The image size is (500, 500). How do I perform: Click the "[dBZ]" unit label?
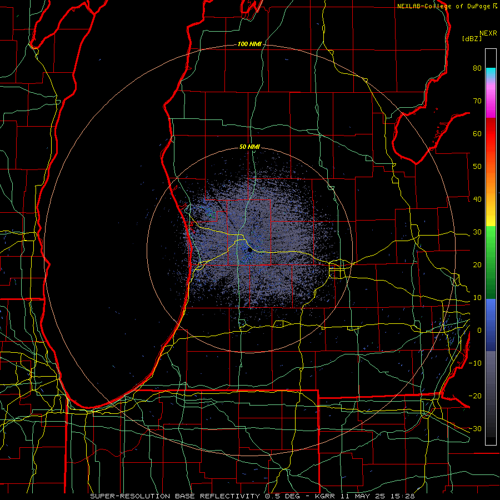(472, 38)
